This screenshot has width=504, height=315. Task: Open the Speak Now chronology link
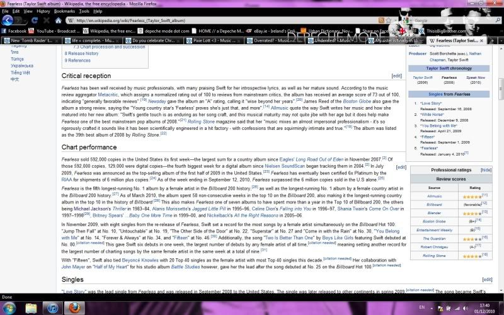(x=476, y=77)
